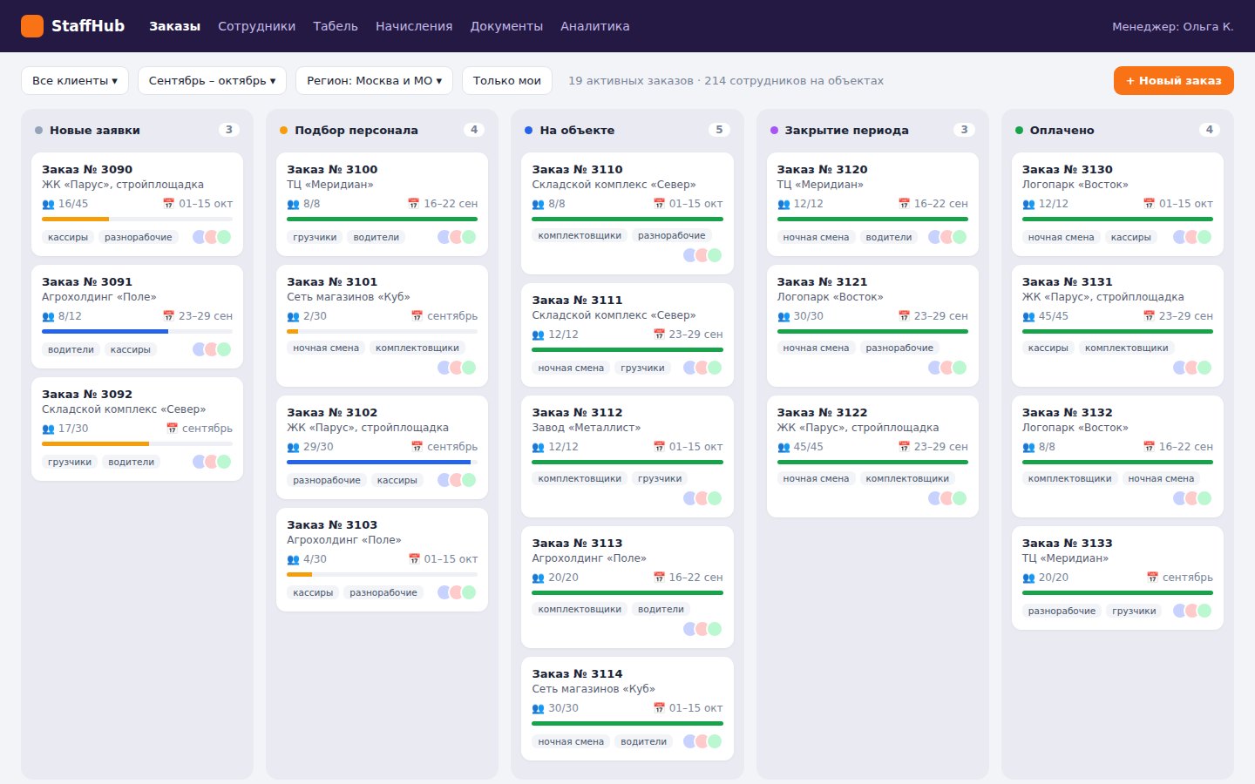The height and width of the screenshot is (784, 1255).
Task: Open the Сентябрь – октябрь period dropdown
Action: tap(212, 80)
